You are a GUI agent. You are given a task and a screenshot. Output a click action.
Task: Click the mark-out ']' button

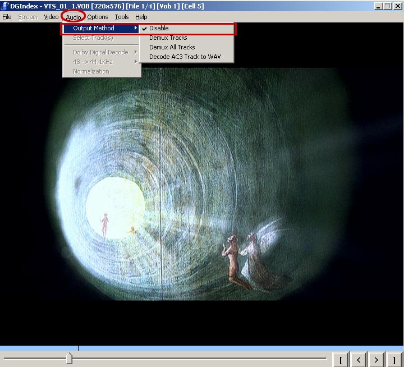[x=394, y=359]
